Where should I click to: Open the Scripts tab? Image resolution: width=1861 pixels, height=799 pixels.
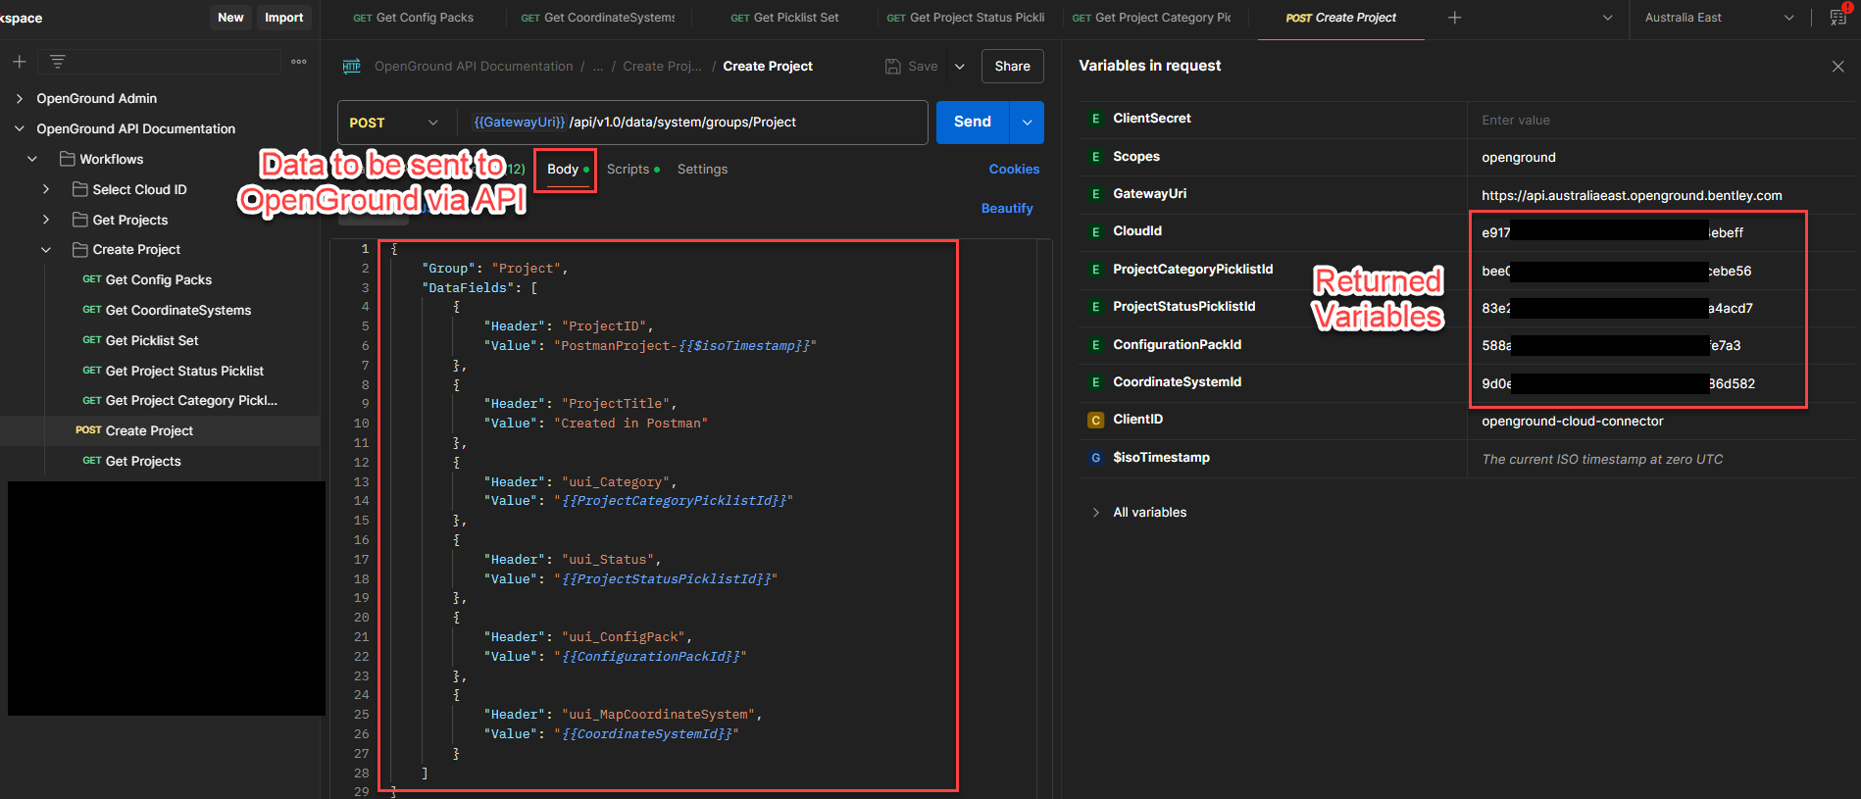632,170
